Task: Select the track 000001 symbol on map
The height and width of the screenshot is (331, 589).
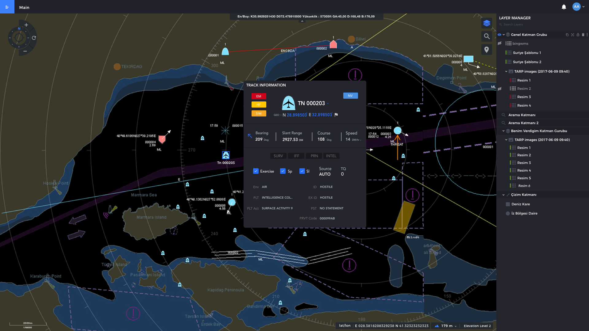Action: pos(225,51)
